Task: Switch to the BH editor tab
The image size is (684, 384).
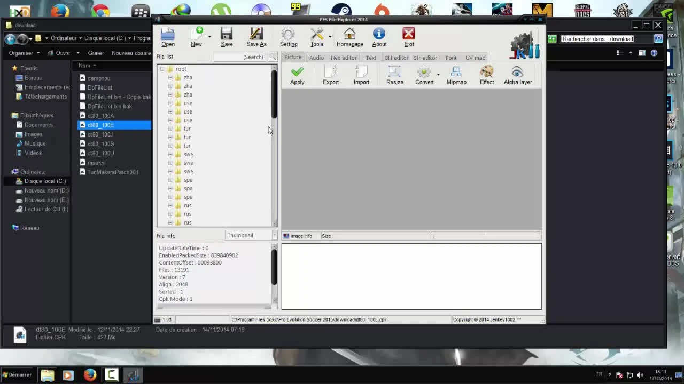Action: tap(397, 58)
